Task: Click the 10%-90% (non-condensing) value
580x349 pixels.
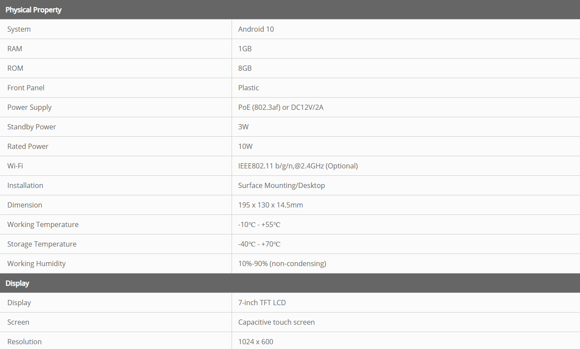Action: point(282,263)
